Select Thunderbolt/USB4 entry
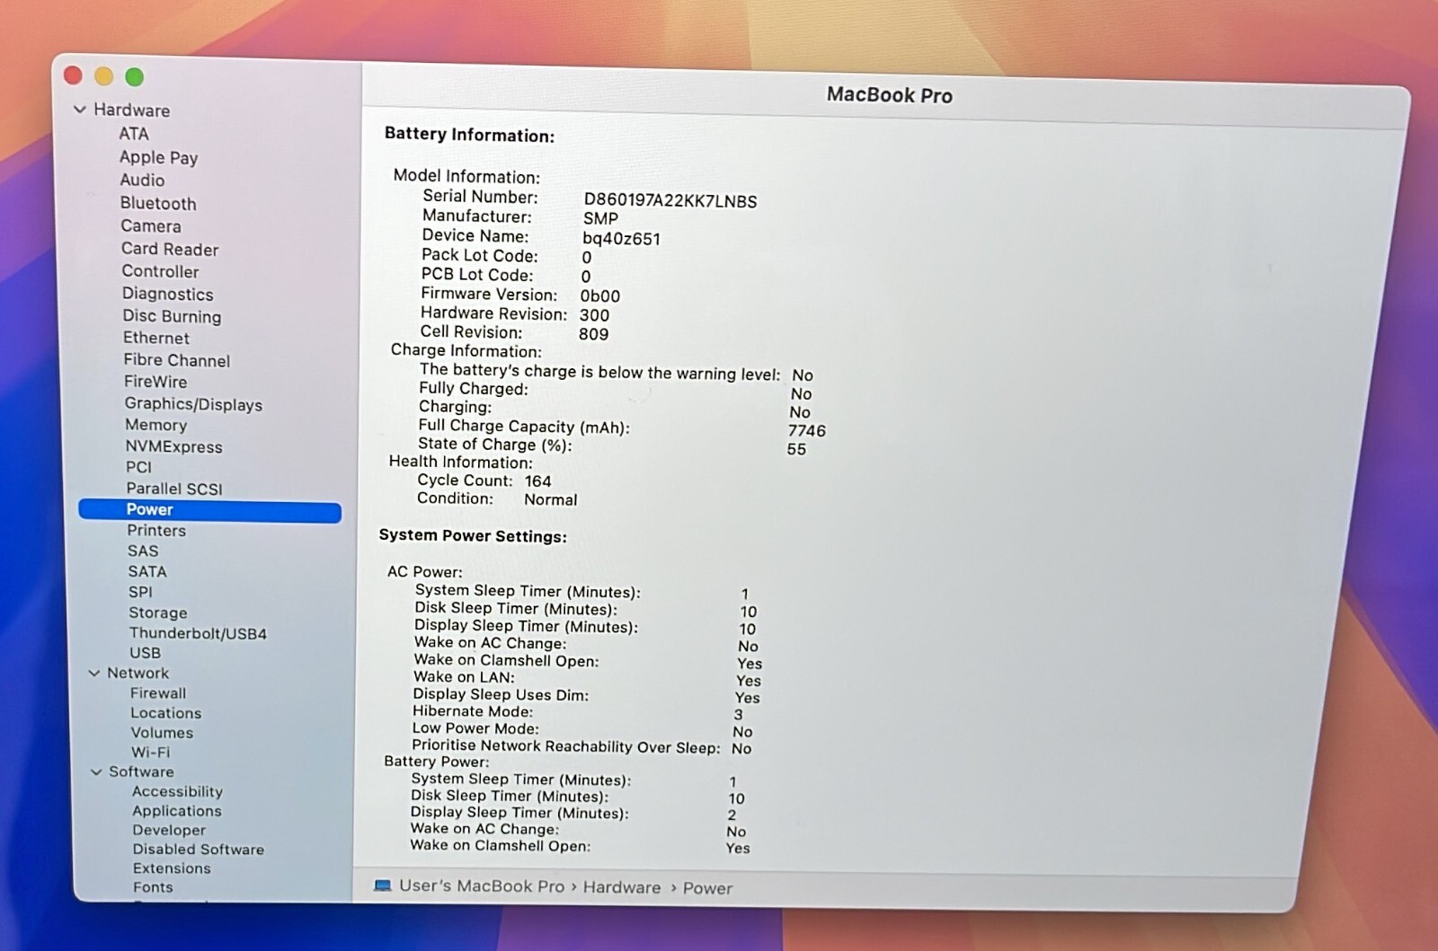 tap(198, 633)
